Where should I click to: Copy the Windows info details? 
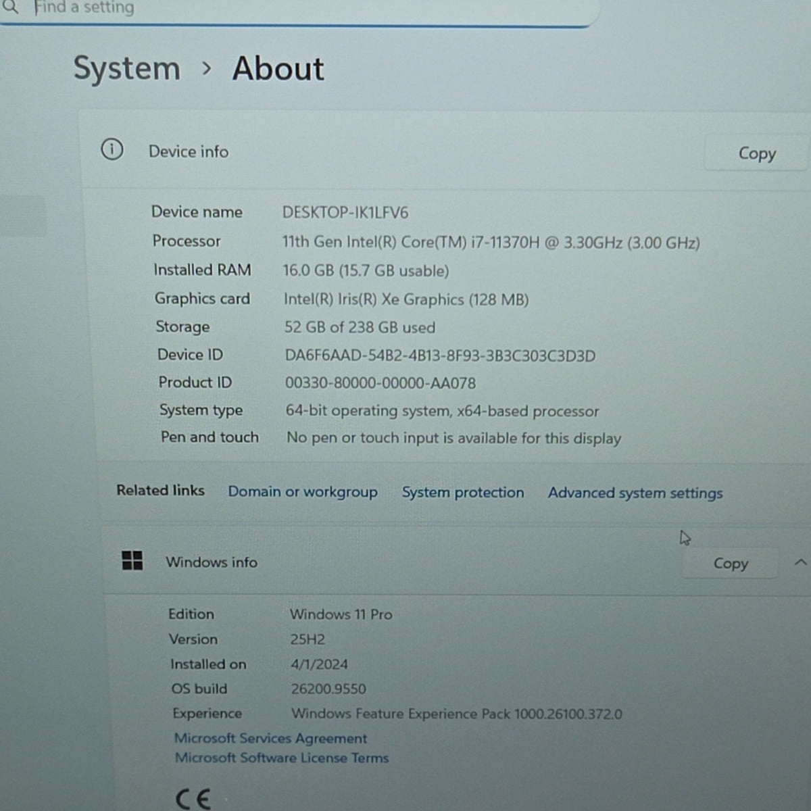731,563
